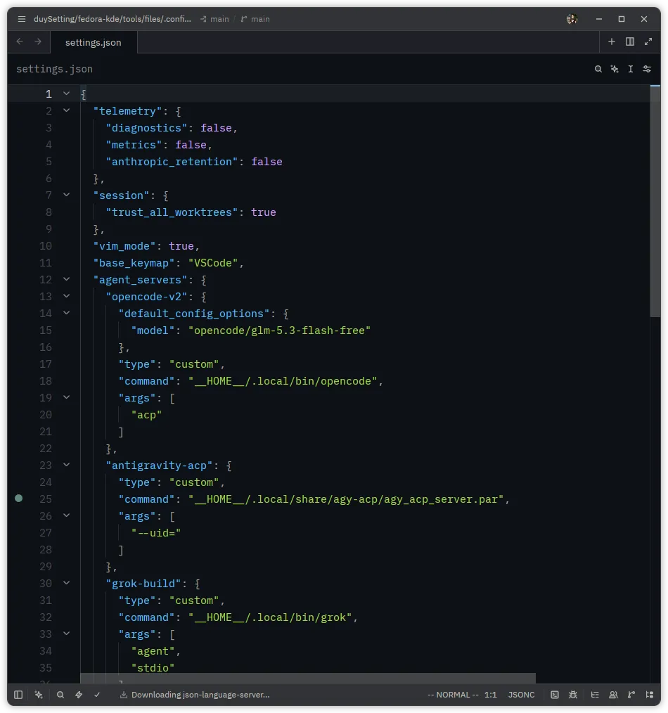The height and width of the screenshot is (713, 668).
Task: Split the editor pane
Action: click(630, 41)
